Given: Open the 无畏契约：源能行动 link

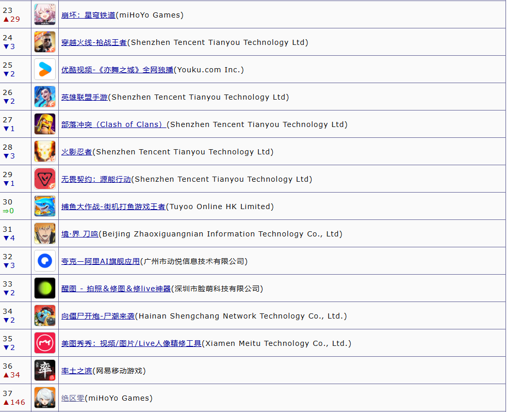Looking at the screenshot, I should tap(96, 179).
